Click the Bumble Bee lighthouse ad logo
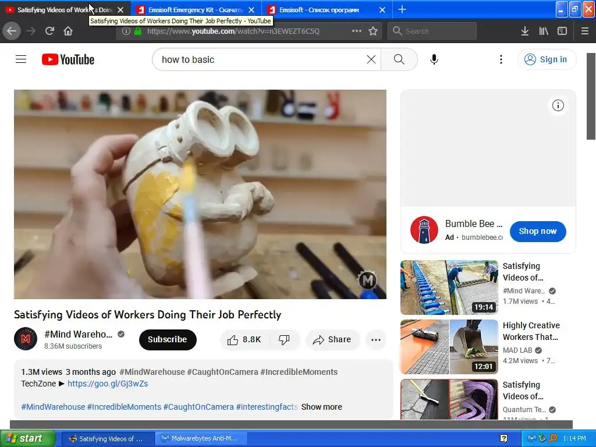 click(424, 230)
